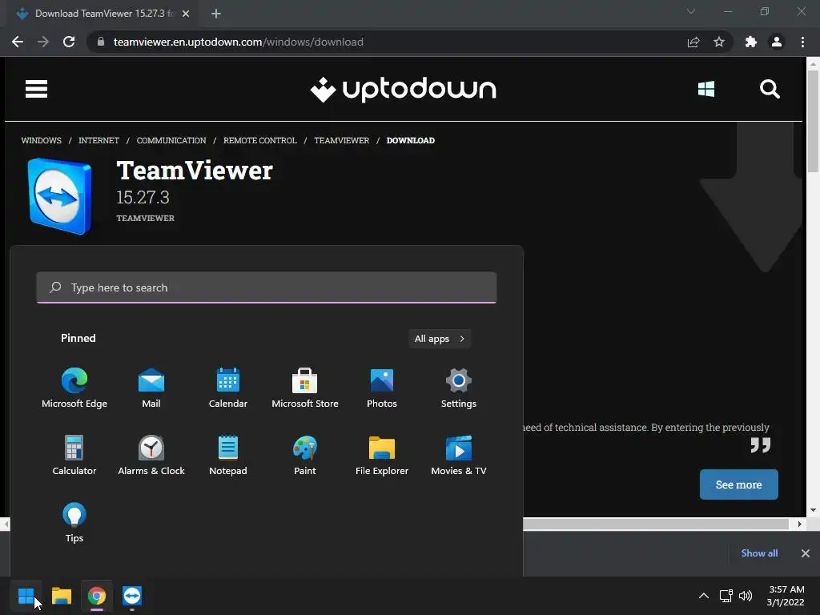Go to TEAMVIEWER breadcrumb
Screen dimensions: 820x615
[341, 140]
